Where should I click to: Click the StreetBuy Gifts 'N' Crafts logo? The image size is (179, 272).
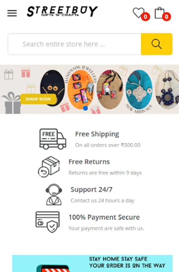tap(62, 11)
